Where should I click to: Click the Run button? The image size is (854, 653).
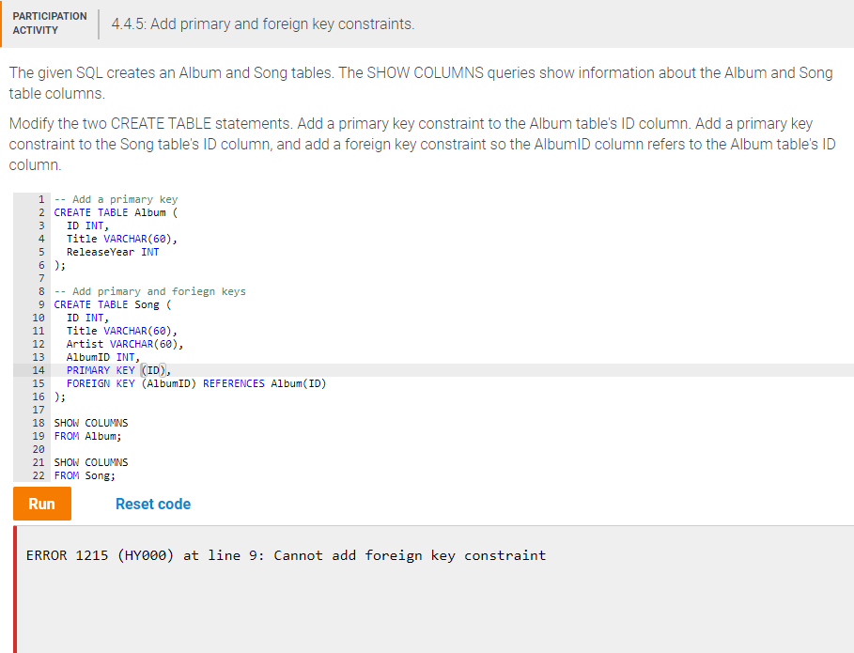pyautogui.click(x=41, y=504)
